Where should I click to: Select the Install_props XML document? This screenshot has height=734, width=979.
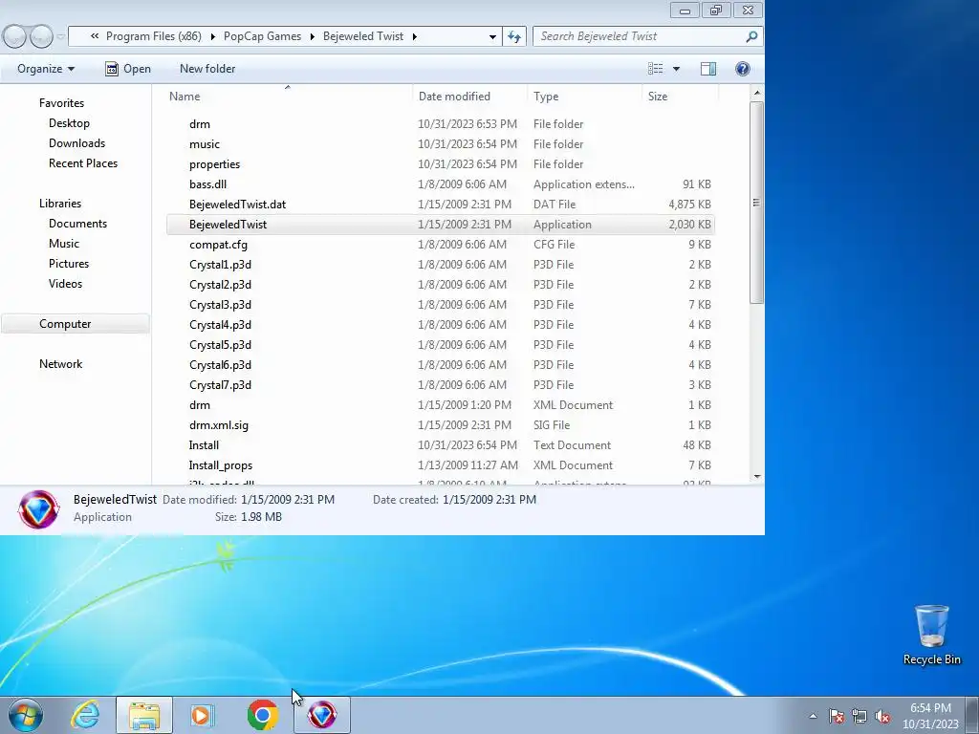pos(440,465)
